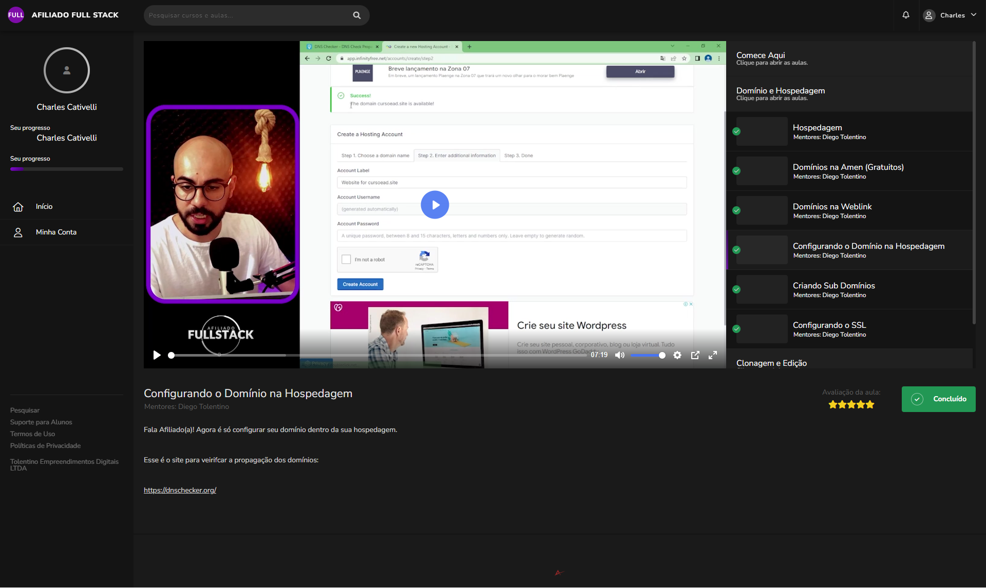Enter fullscreen video mode
Image resolution: width=986 pixels, height=588 pixels.
pos(713,355)
